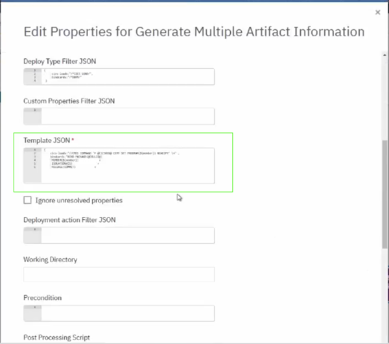Enable Ignore unresolved properties checkbox

pos(27,200)
